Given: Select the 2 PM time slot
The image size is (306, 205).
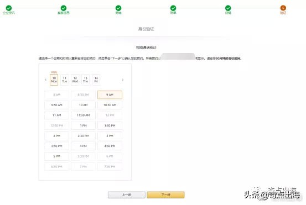Looking at the screenshot, I should 57,136.
